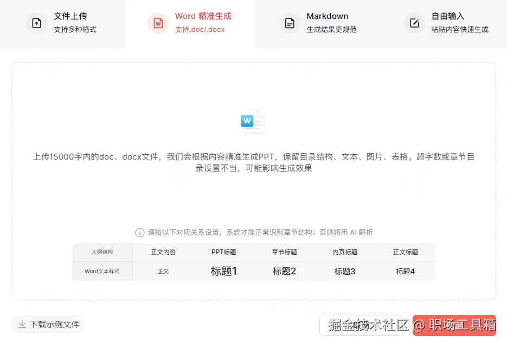Click the 正文内容 column header
This screenshot has width=507, height=343.
[x=163, y=252]
